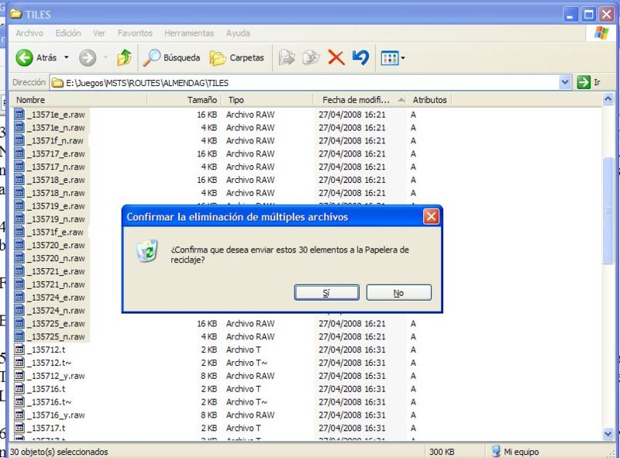The height and width of the screenshot is (458, 620).
Task: Open the Vistas views icon
Action: point(389,57)
